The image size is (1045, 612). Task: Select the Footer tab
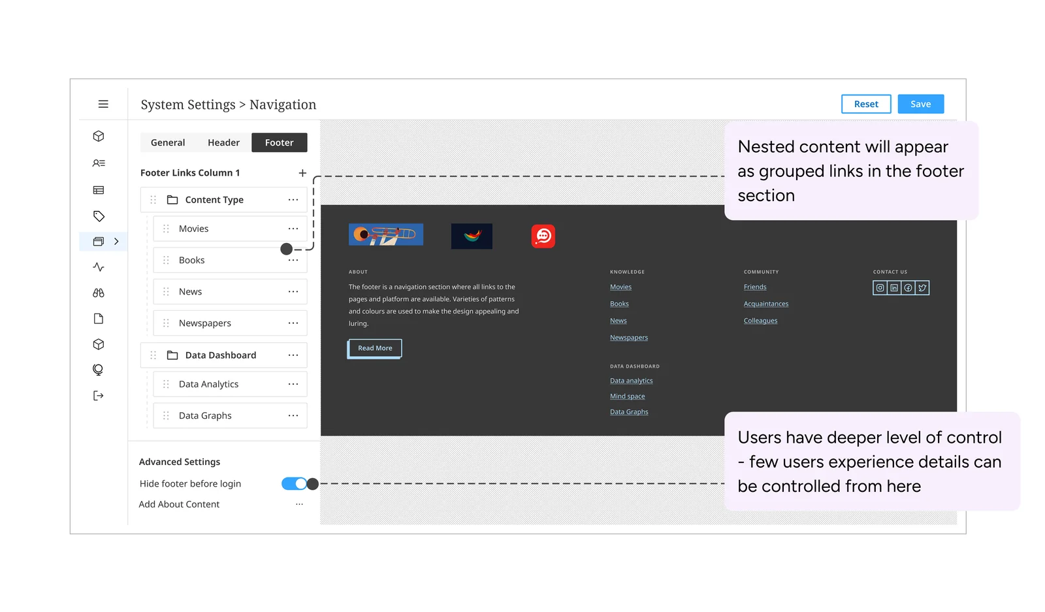click(x=280, y=142)
